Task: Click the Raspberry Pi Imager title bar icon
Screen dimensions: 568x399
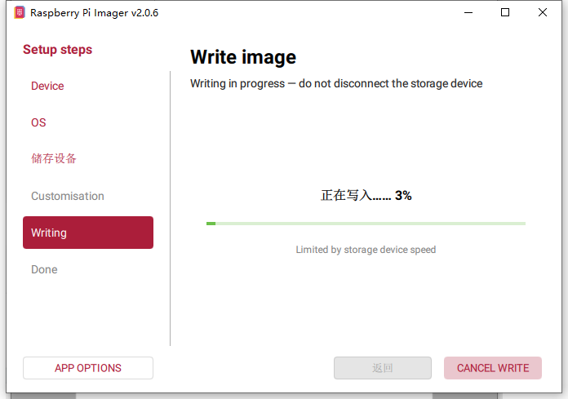Action: [x=20, y=12]
